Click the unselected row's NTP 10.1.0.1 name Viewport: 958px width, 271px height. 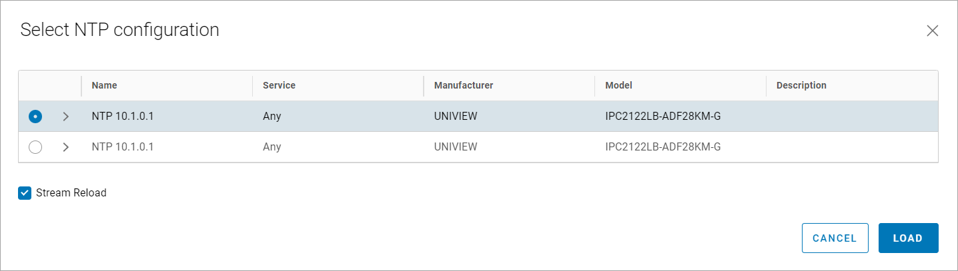123,147
